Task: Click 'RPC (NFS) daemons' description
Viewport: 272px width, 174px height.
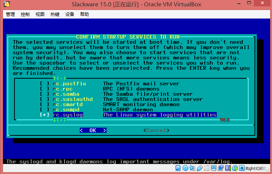Action: (x=131, y=89)
